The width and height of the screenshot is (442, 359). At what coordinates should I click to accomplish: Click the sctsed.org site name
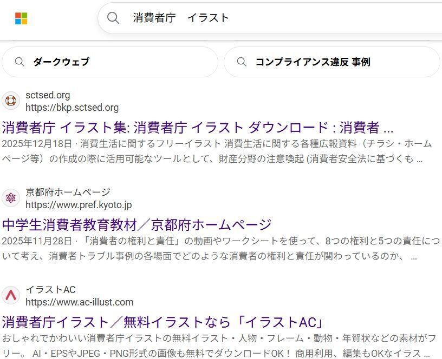tap(48, 95)
